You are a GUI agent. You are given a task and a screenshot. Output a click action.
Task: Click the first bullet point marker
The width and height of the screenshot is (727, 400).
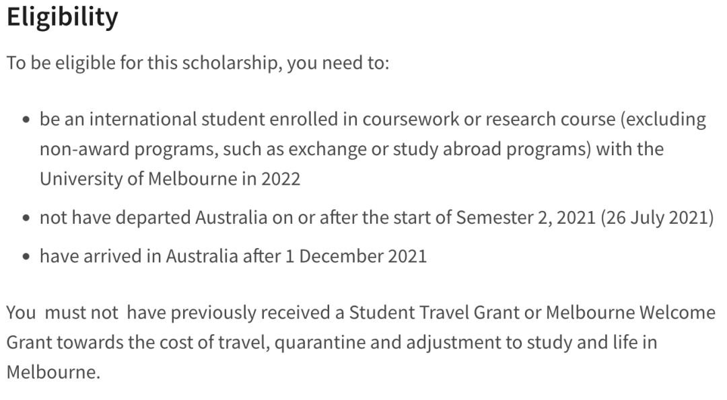coord(26,120)
